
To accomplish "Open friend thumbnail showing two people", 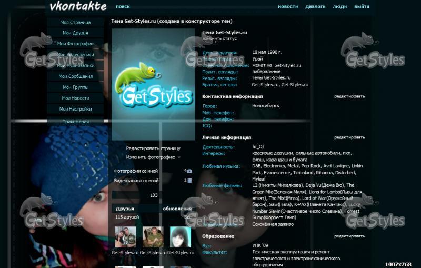I will [x=125, y=237].
